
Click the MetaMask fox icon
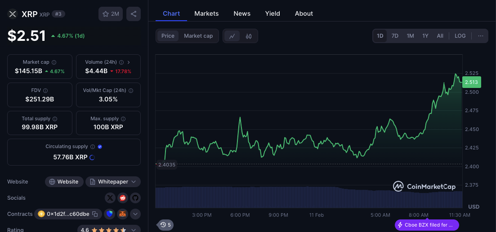(x=122, y=214)
